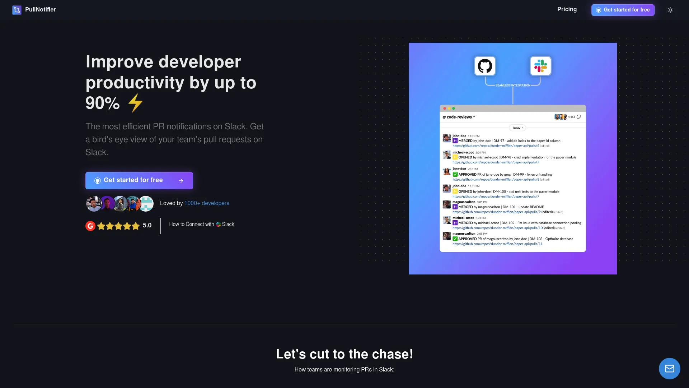The height and width of the screenshot is (388, 689).
Task: Select the developer avatars group thumbnail
Action: tap(120, 203)
